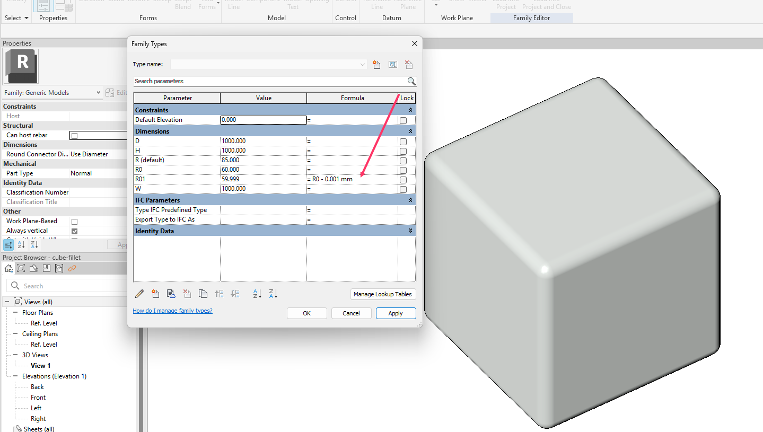This screenshot has height=432, width=763.
Task: Click the R01 formula cell
Action: pyautogui.click(x=352, y=179)
